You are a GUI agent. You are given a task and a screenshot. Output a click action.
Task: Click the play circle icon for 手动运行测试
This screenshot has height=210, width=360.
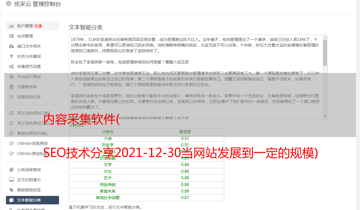pyautogui.click(x=12, y=77)
